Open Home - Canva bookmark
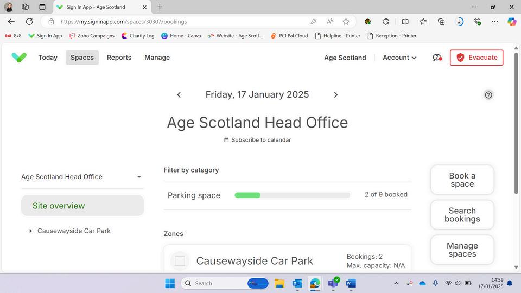The image size is (521, 293). (x=181, y=36)
